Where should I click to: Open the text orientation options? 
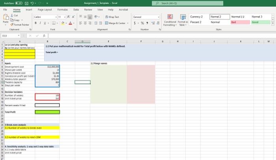pyautogui.click(x=97, y=17)
